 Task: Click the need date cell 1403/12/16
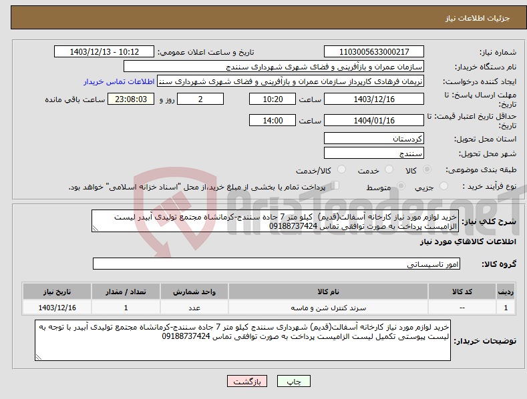tap(57, 308)
